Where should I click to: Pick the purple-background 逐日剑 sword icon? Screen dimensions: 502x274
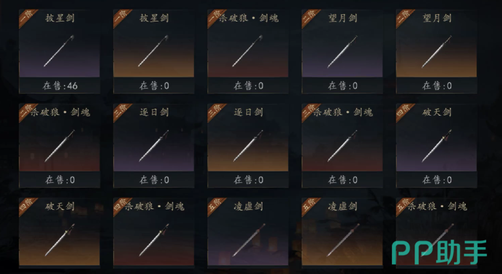(154, 146)
